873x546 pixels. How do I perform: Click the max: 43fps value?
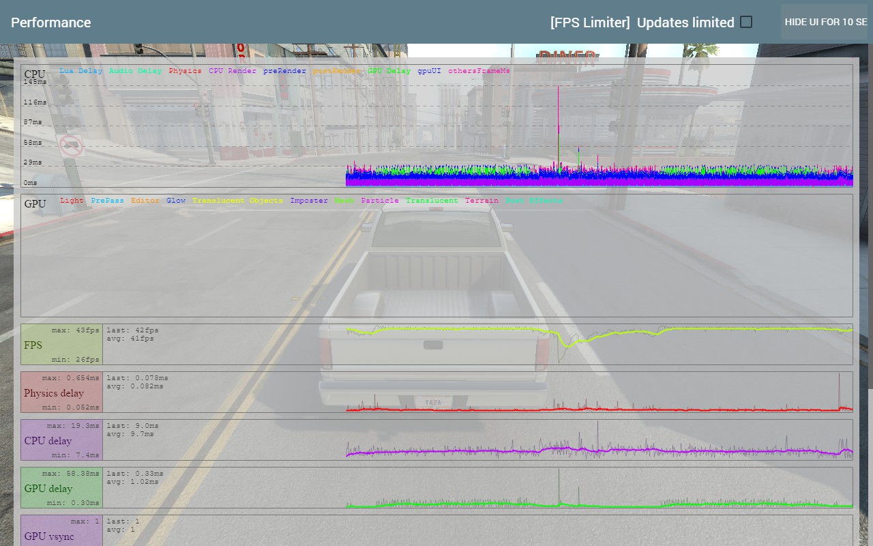(x=75, y=330)
